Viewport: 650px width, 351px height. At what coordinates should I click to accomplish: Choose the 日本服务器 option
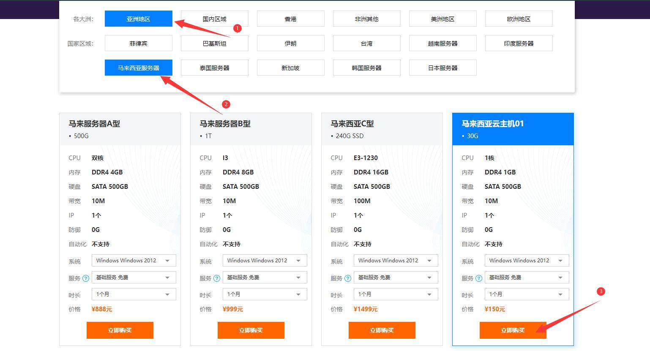pyautogui.click(x=442, y=68)
